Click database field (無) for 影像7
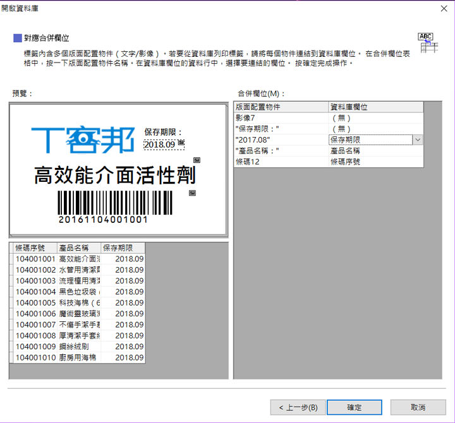The image size is (455, 423). pos(376,118)
